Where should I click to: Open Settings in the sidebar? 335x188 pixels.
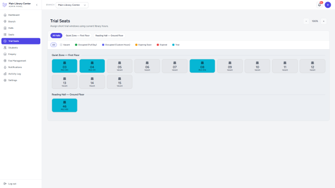21,80
